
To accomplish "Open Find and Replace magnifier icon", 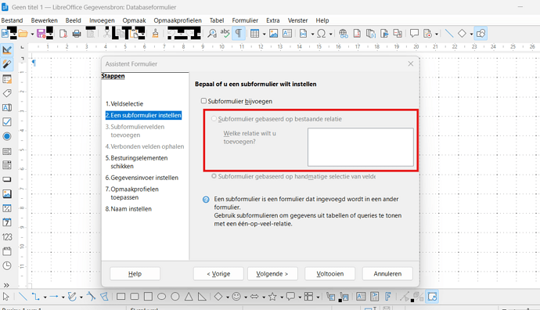I will pyautogui.click(x=212, y=34).
